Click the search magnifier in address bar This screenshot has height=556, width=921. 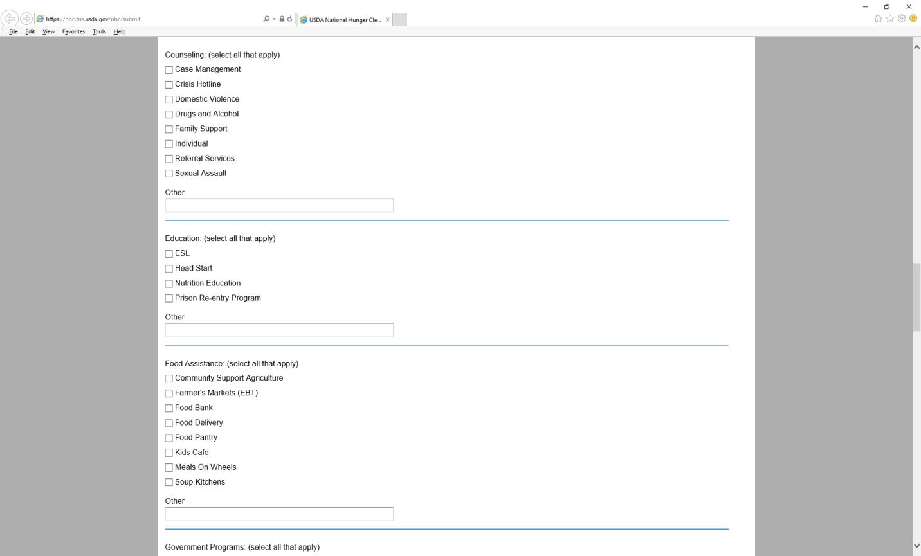pyautogui.click(x=266, y=19)
